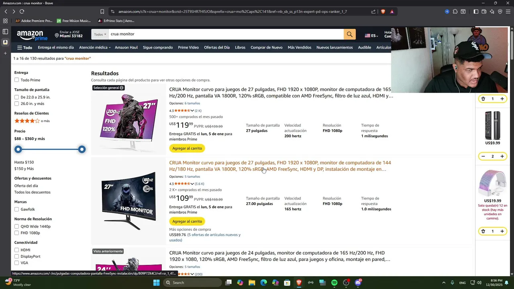Add the US$109.99 monitor to cart
Image resolution: width=514 pixels, height=289 pixels.
point(187,222)
